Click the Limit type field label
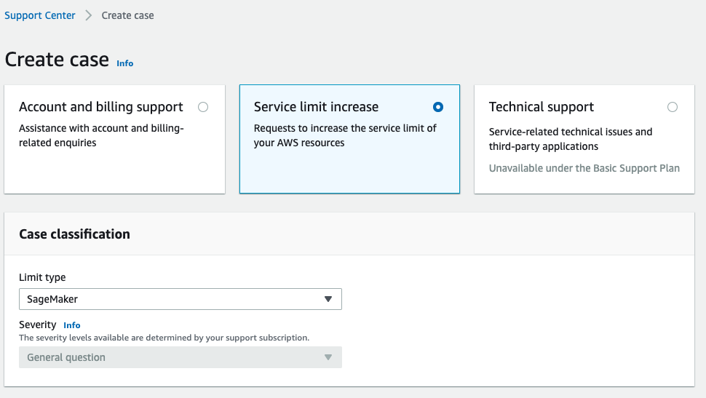 [x=42, y=277]
